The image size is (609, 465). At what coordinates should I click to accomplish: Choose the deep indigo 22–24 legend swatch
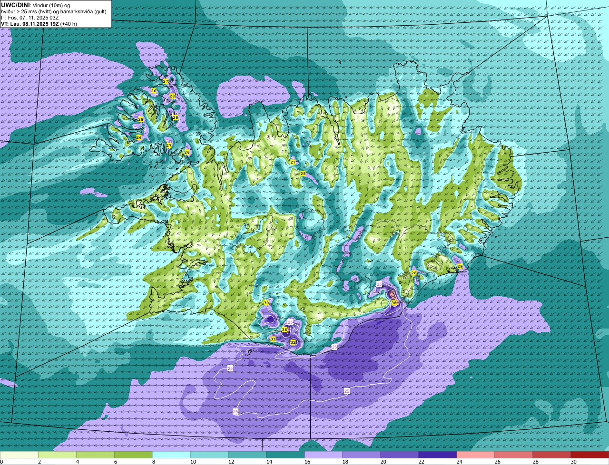point(438,455)
